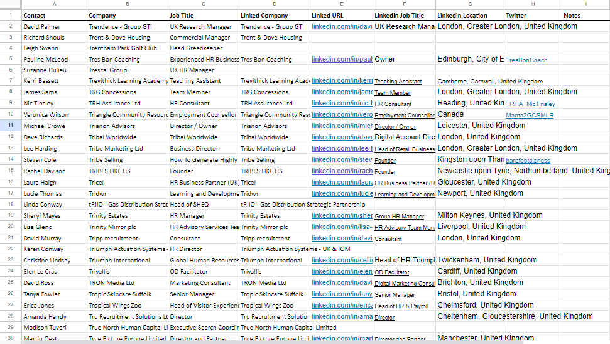The height and width of the screenshot is (344, 610).
Task: Open Mama2GCSMLR Twitter link
Action: (x=530, y=115)
